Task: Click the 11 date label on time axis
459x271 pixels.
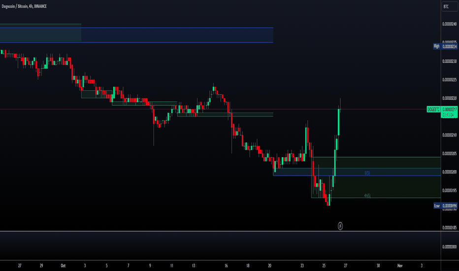Action: 172,266
